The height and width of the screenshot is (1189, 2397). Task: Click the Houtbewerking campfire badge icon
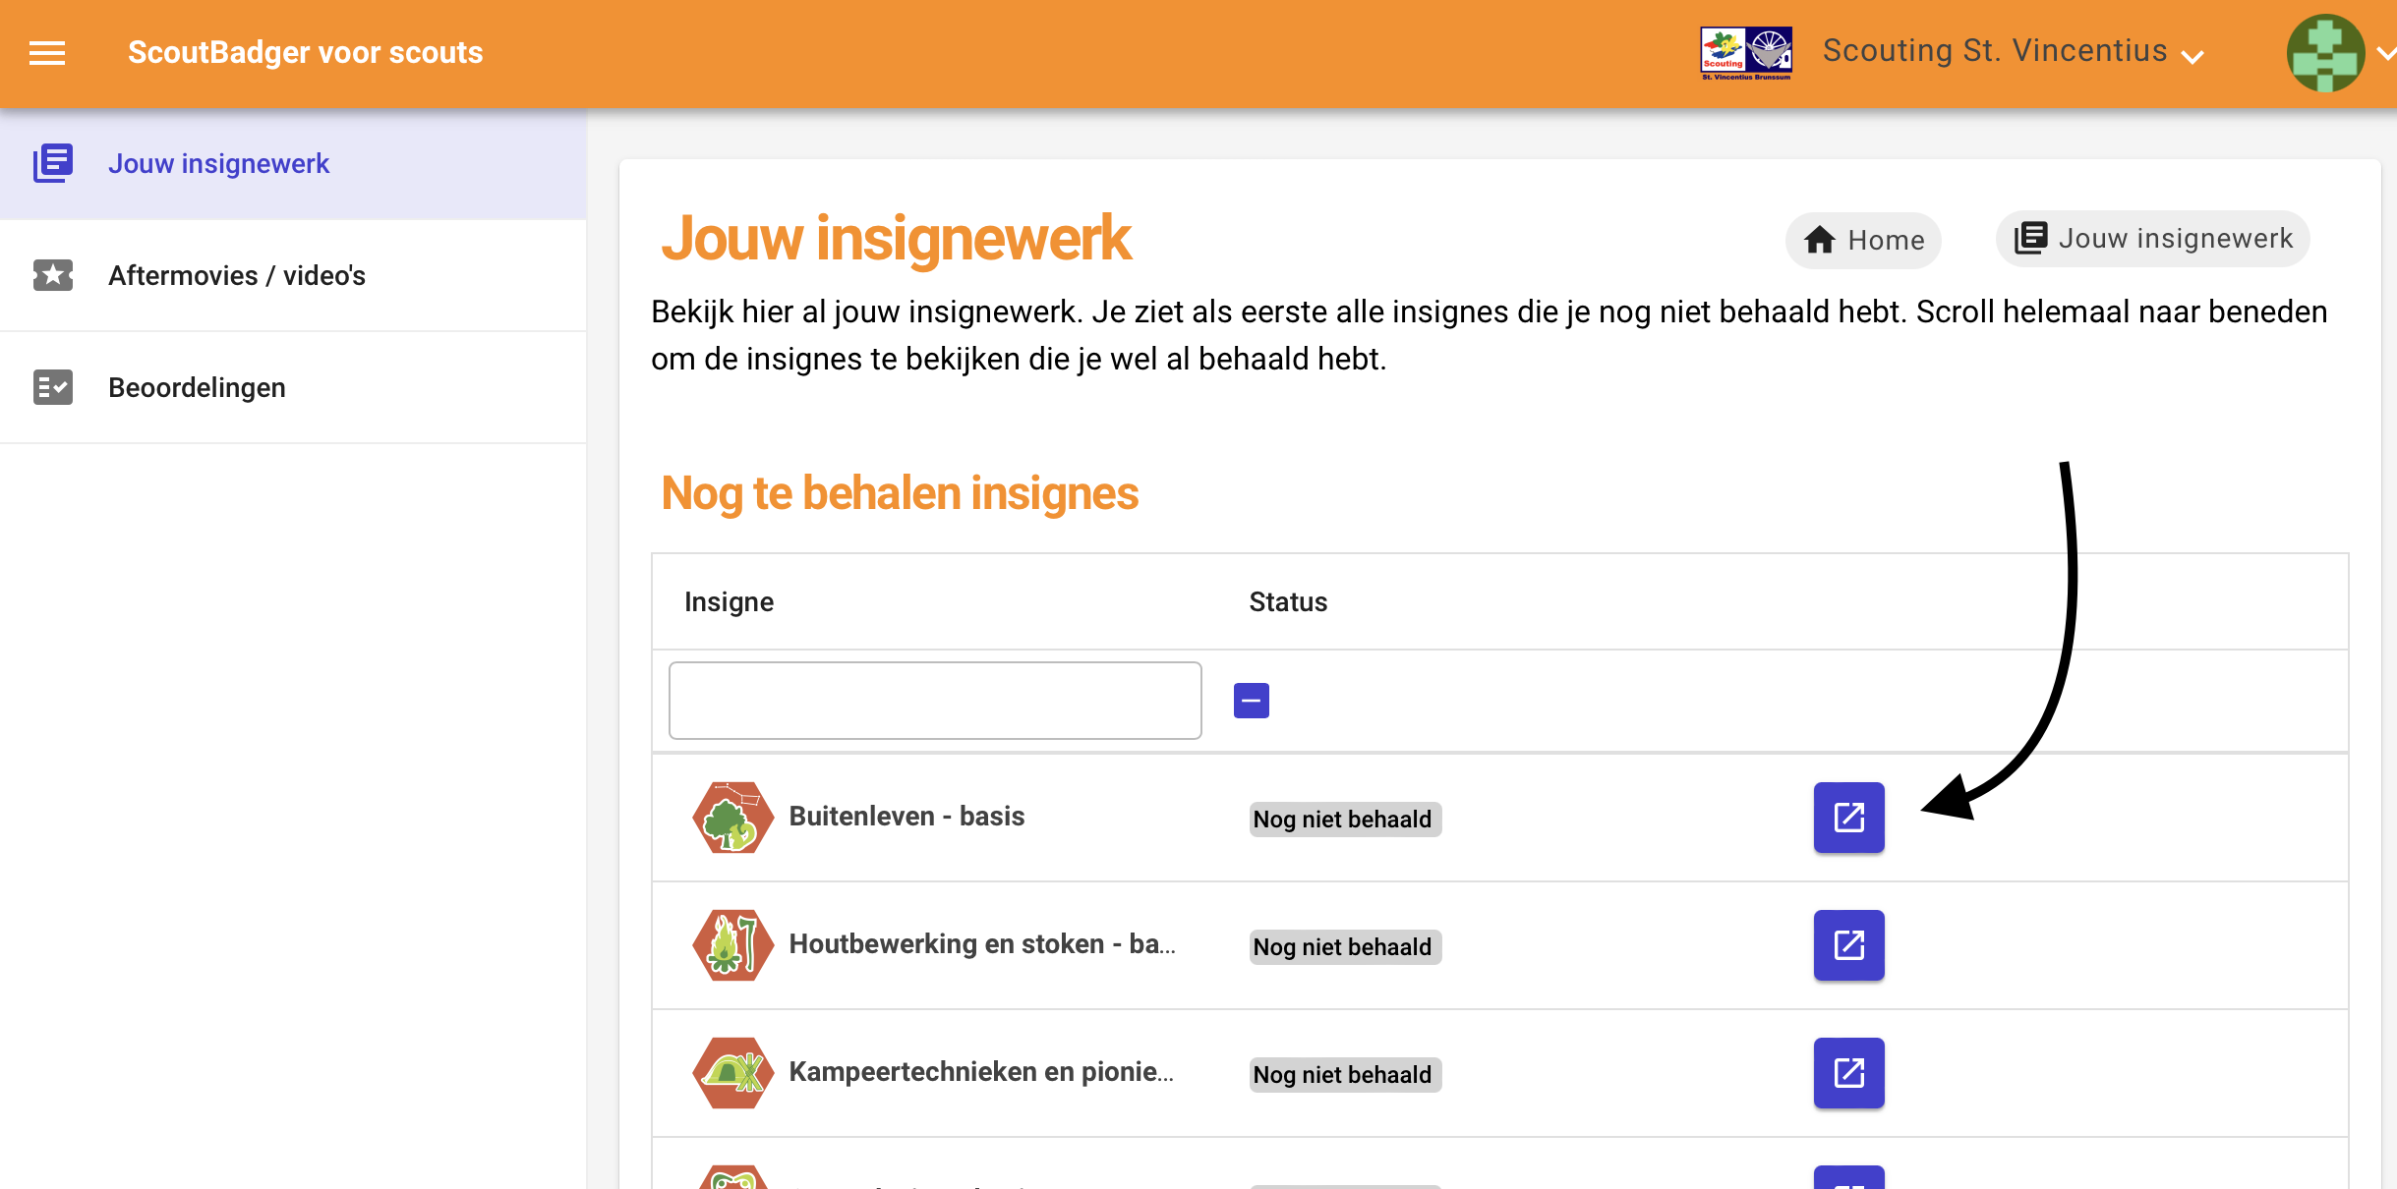[731, 945]
